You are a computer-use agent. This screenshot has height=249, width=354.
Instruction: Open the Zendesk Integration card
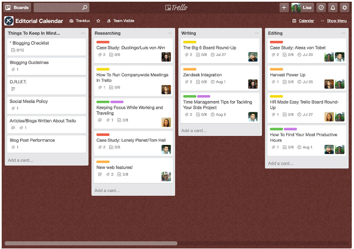[x=220, y=78]
